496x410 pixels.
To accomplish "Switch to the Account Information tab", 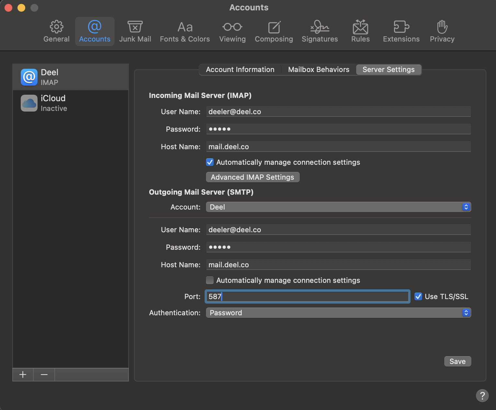I will [x=240, y=70].
